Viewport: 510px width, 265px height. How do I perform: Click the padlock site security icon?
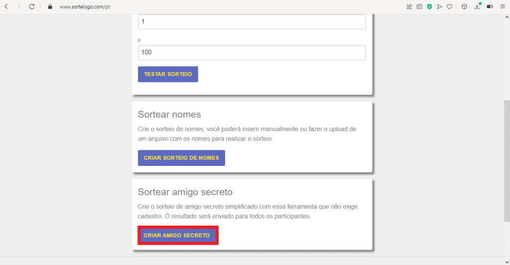[50, 6]
